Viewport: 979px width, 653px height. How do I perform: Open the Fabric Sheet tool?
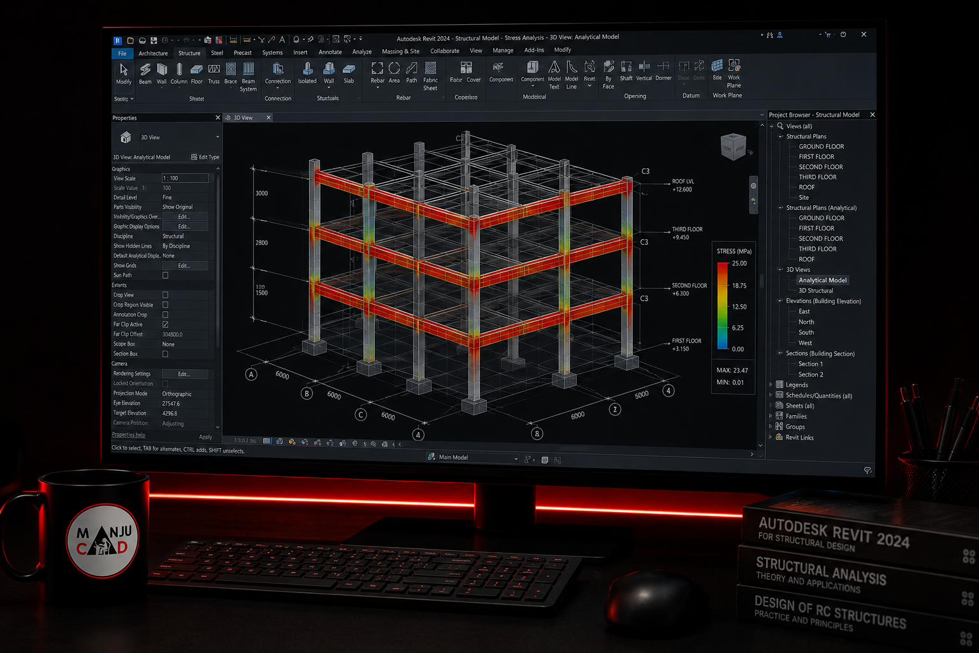[x=430, y=76]
